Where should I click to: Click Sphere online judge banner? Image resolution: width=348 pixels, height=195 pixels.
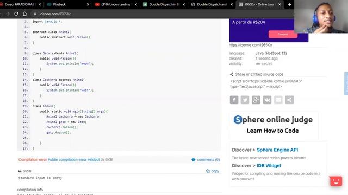coord(274,125)
